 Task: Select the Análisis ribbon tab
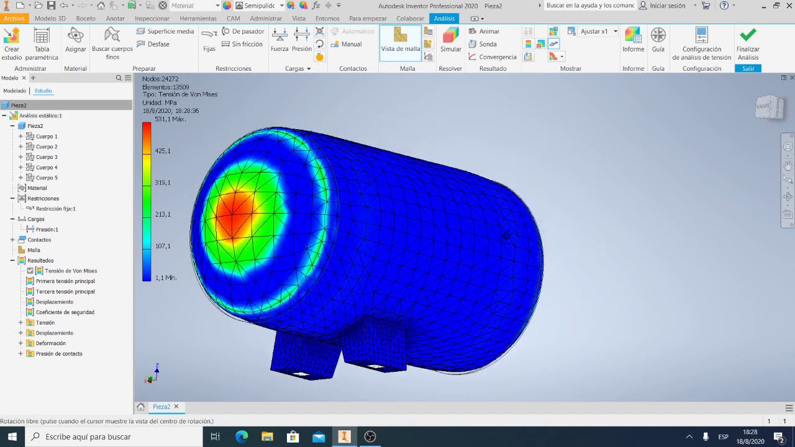pos(444,19)
